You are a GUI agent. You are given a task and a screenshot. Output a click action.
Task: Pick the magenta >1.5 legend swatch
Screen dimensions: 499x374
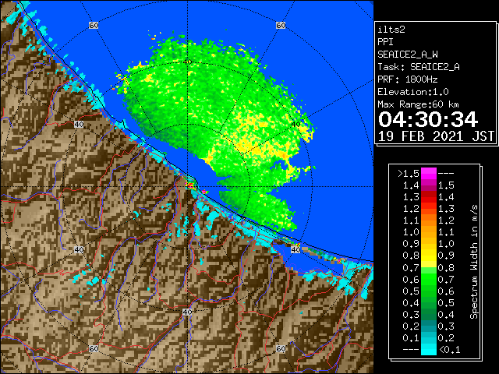429,174
